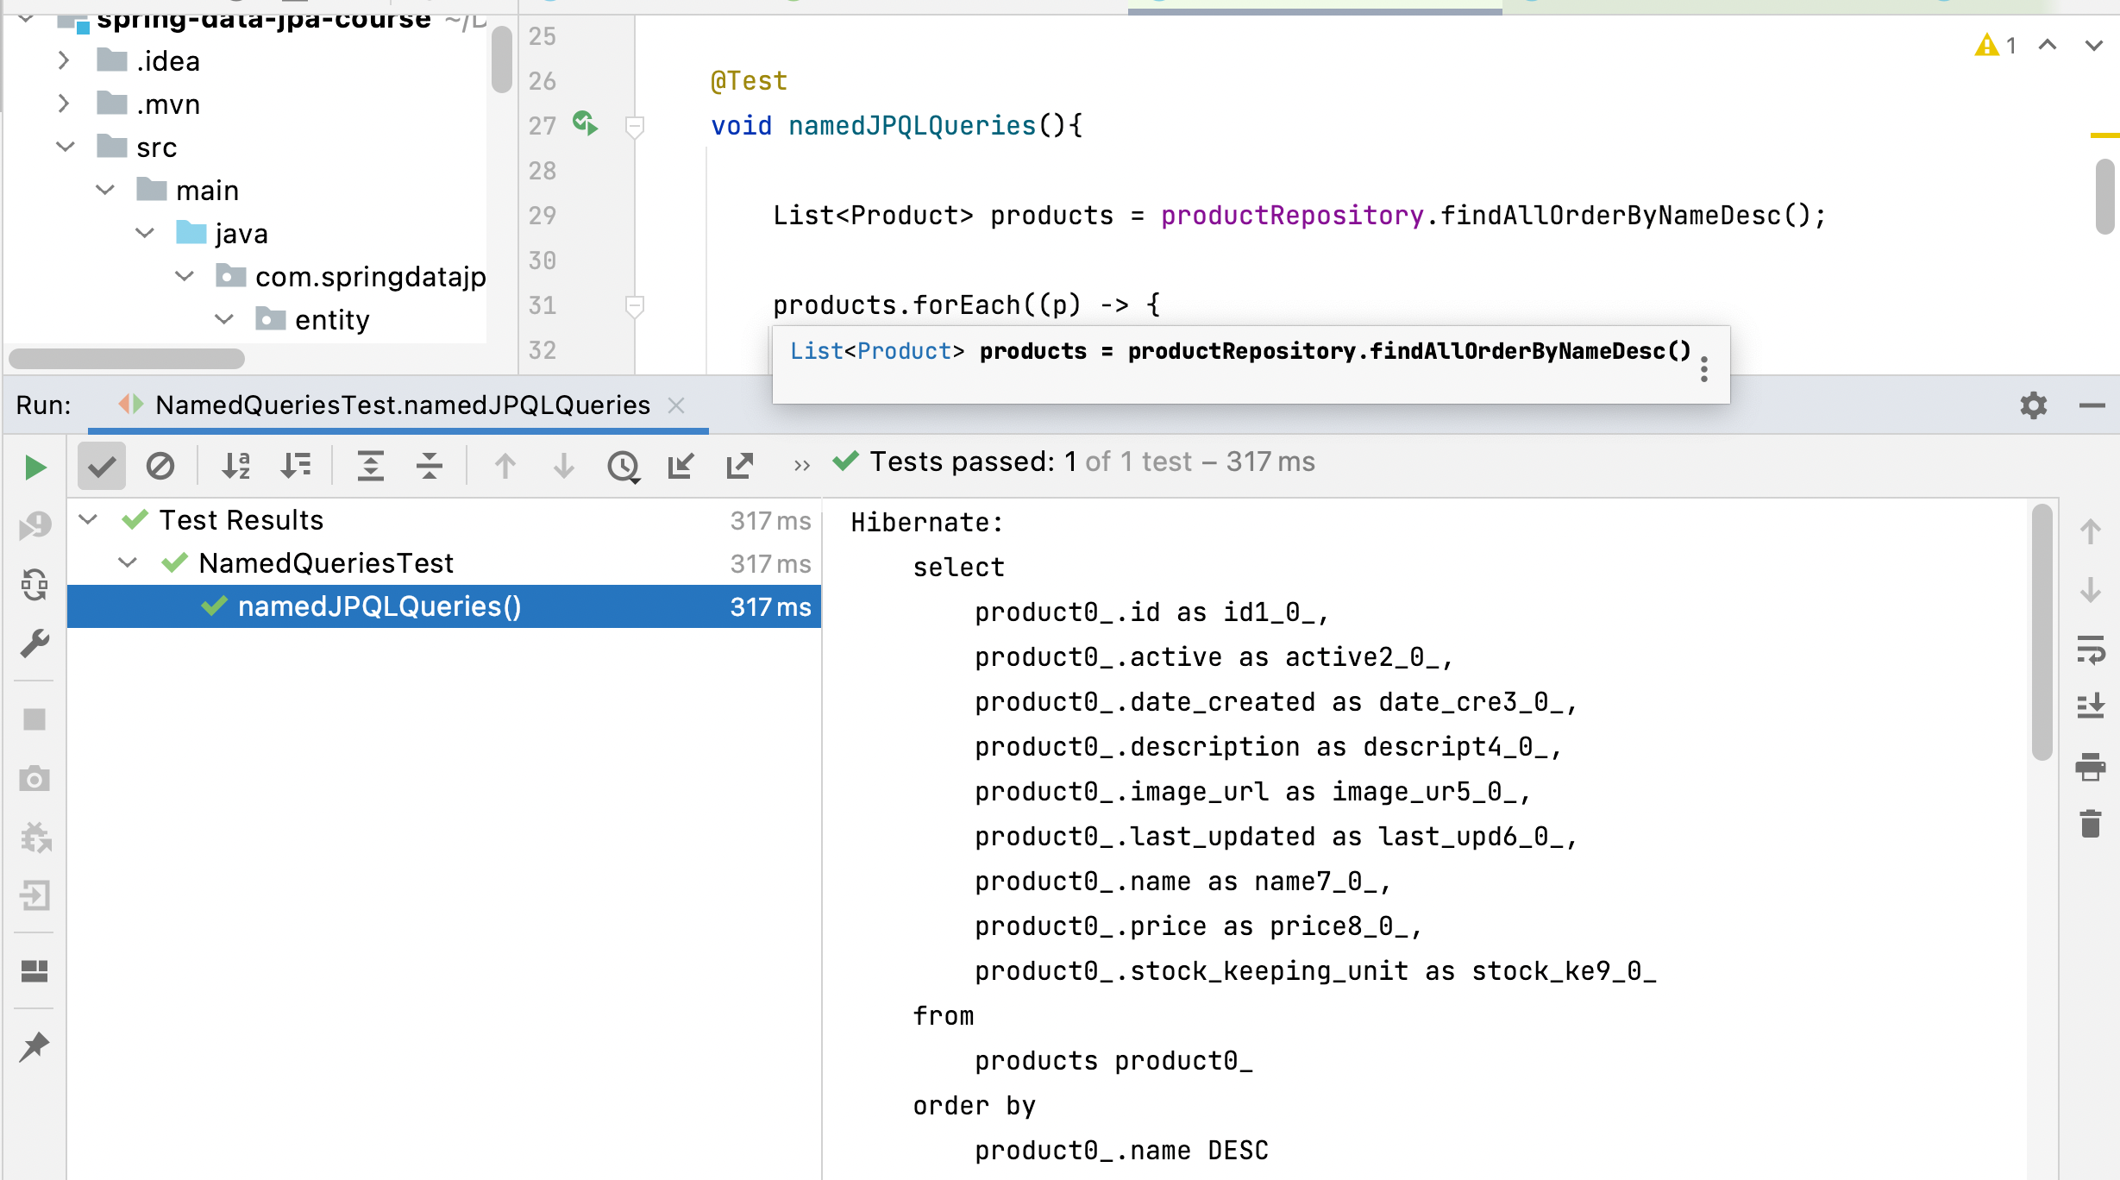This screenshot has height=1180, width=2120.
Task: Open test history clock icon
Action: 623,467
